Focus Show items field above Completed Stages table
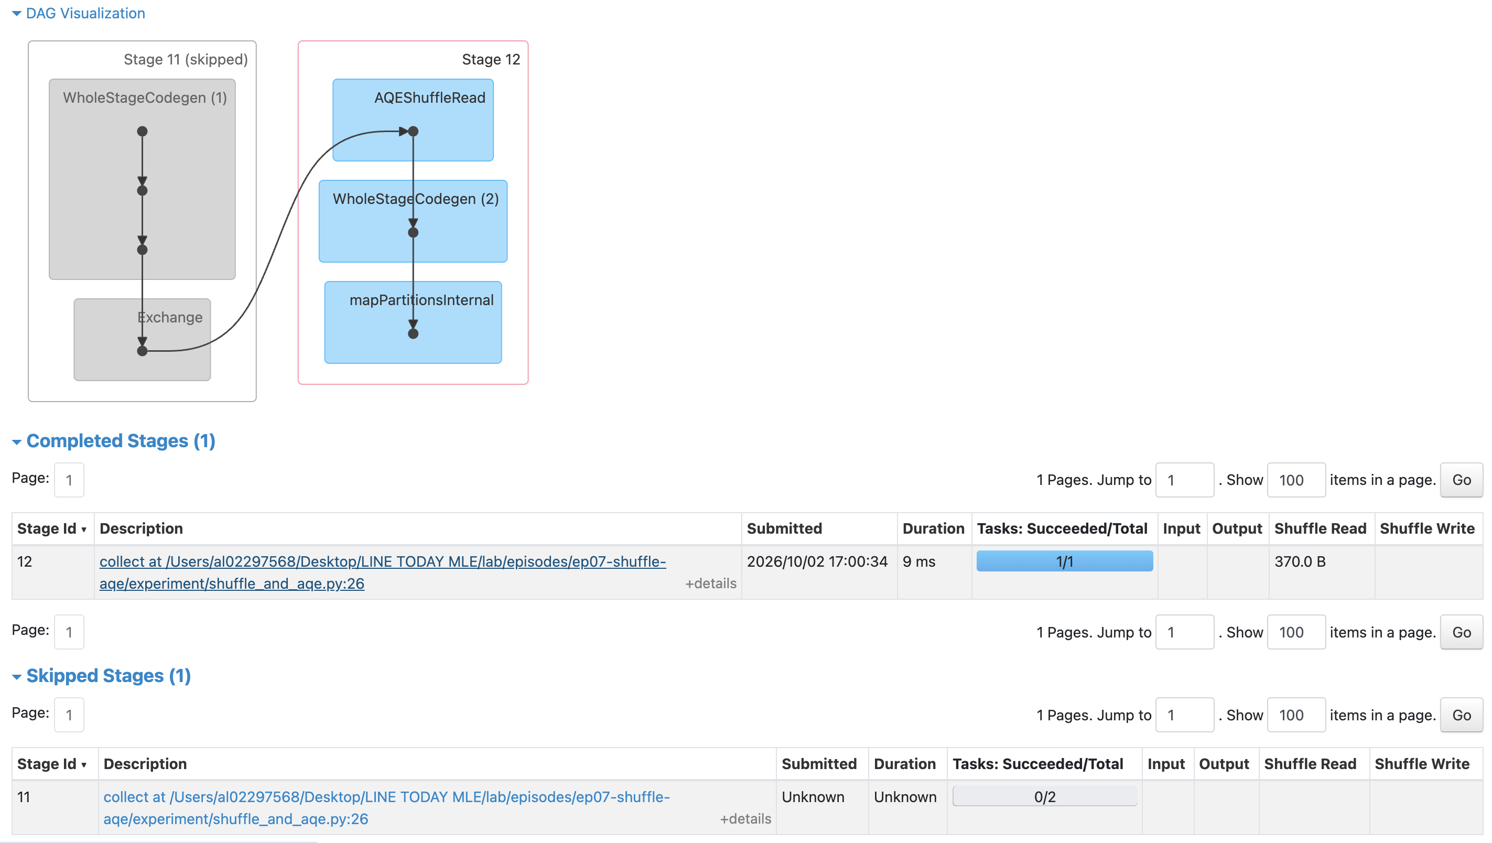This screenshot has height=843, width=1492. 1296,480
